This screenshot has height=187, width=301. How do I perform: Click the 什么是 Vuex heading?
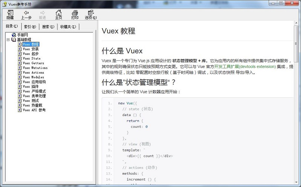122,51
